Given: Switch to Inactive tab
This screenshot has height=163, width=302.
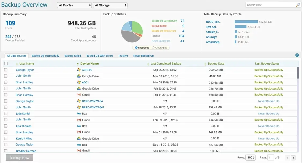Looking at the screenshot, I should coord(123,56).
